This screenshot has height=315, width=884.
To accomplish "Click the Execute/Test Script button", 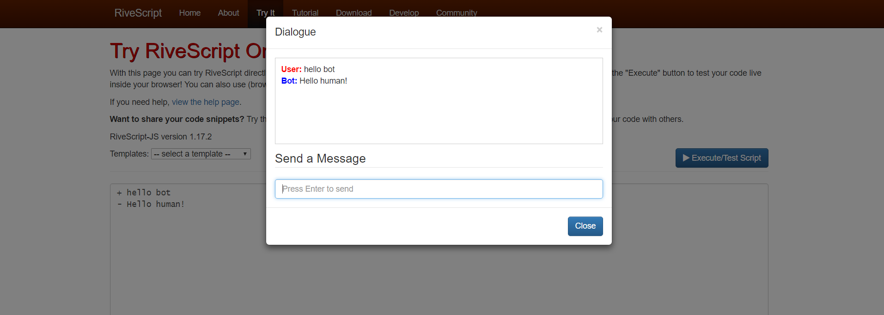I will pos(722,158).
